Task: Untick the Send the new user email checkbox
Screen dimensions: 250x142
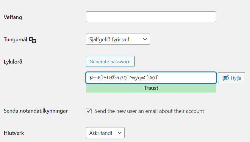Action: click(x=89, y=111)
